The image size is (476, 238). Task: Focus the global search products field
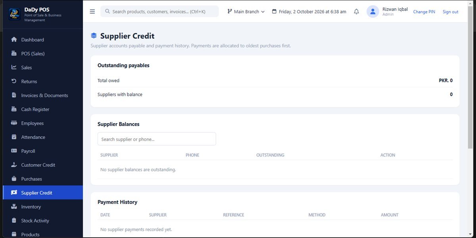(159, 11)
